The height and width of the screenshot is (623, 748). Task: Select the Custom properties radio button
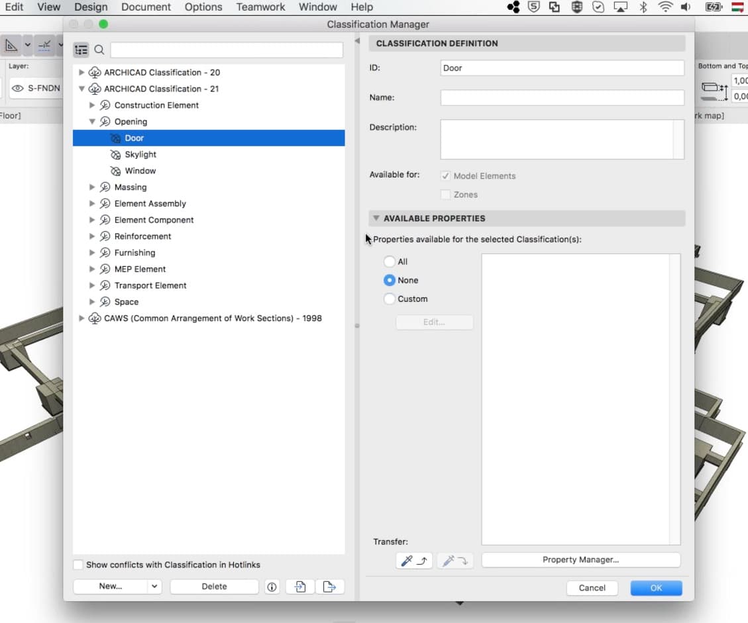click(x=390, y=299)
